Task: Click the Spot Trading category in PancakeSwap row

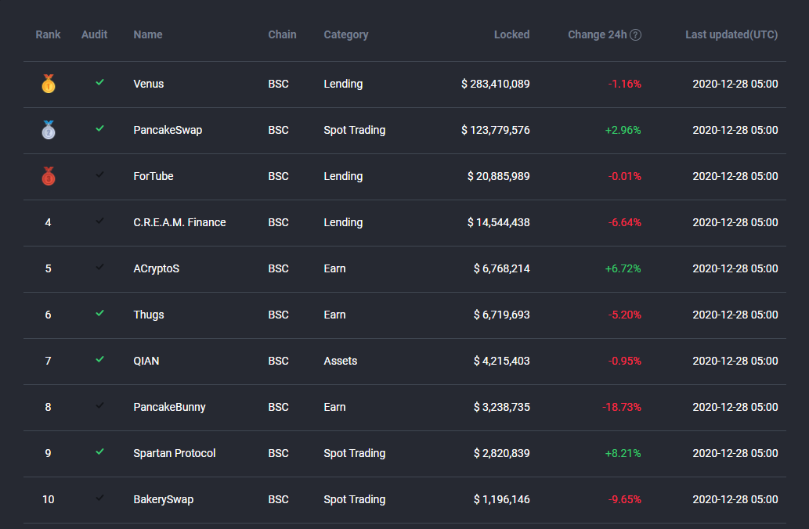Action: [x=355, y=130]
